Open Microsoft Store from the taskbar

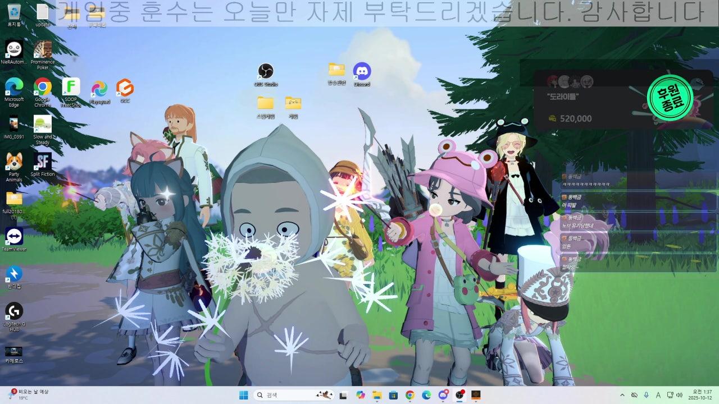(x=393, y=395)
